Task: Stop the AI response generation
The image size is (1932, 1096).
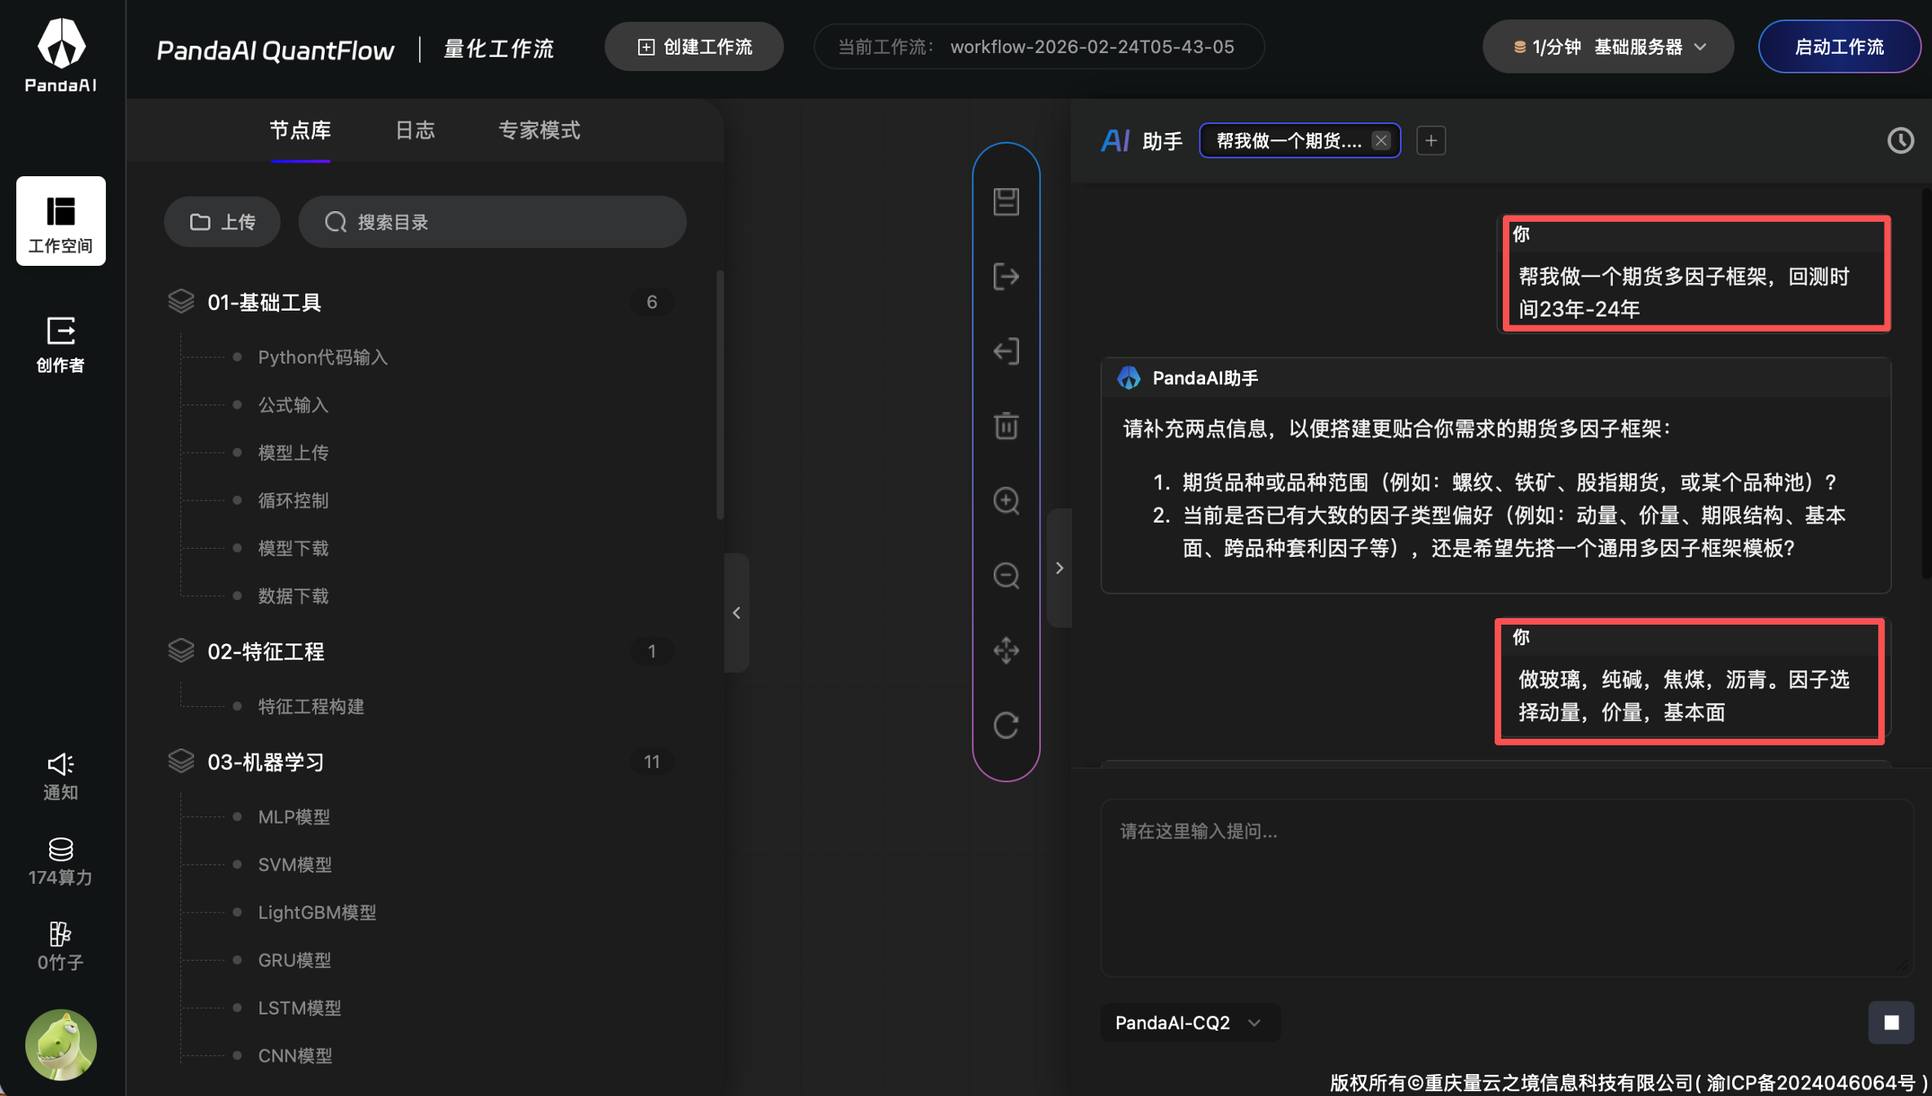Action: click(x=1891, y=1023)
